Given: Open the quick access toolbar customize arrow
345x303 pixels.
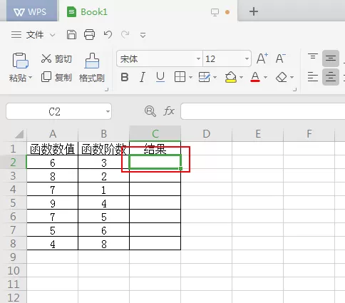Looking at the screenshot, I should click(143, 36).
